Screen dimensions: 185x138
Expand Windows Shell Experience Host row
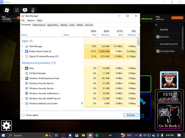pos(22,78)
